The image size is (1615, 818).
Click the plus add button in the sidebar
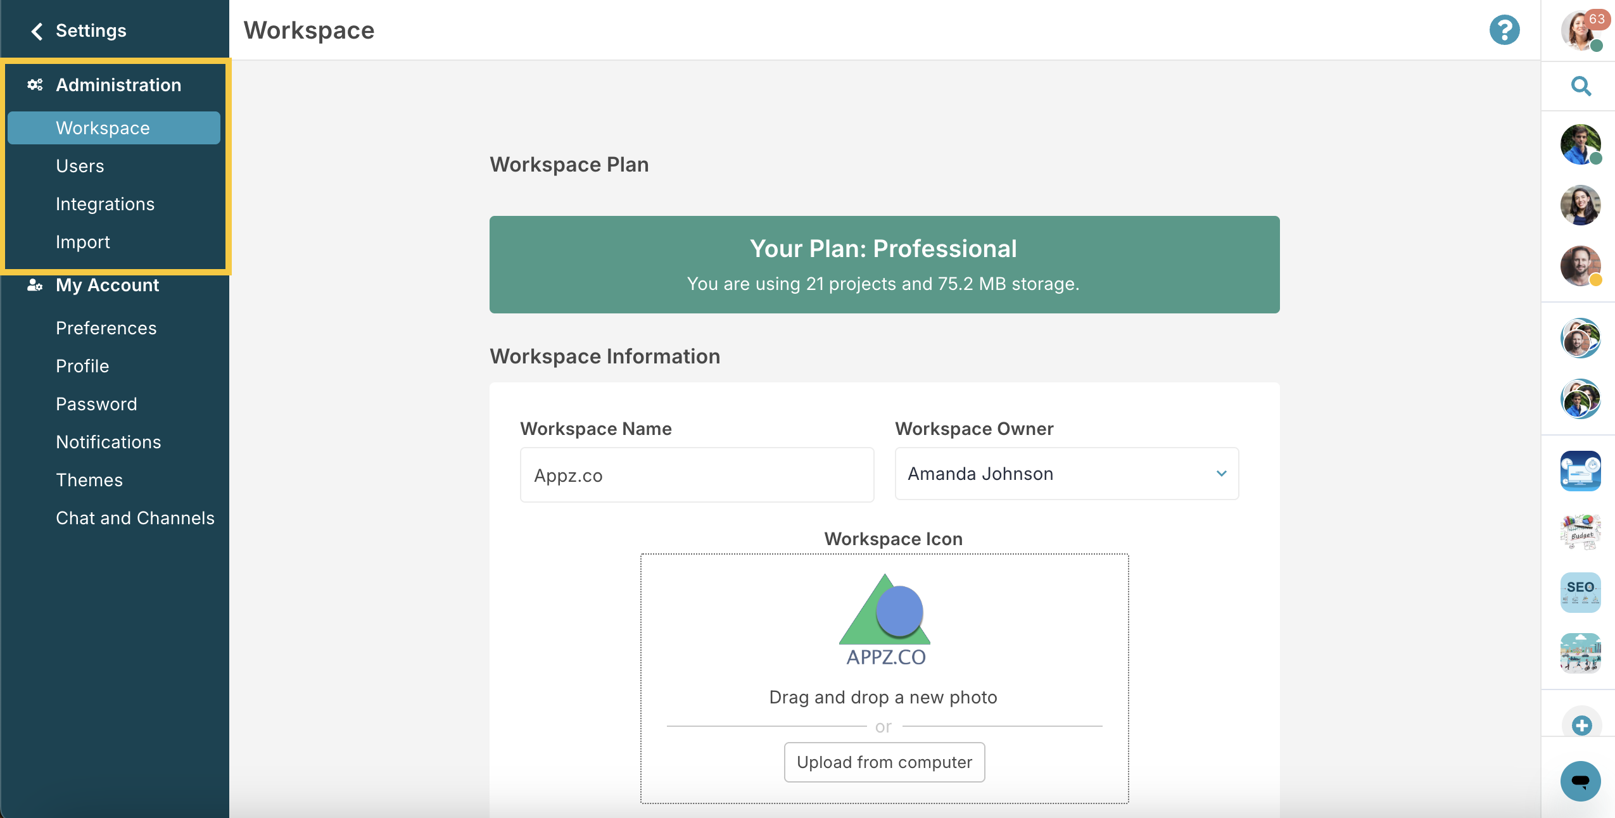(x=1581, y=726)
